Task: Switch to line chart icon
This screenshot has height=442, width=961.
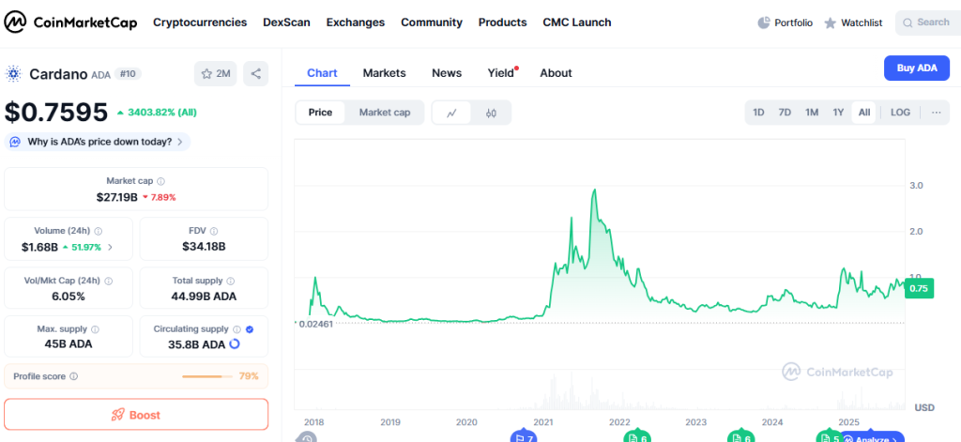Action: click(x=451, y=113)
